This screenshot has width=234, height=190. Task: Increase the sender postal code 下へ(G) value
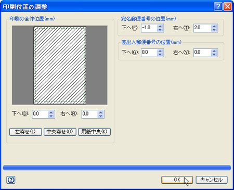click(160, 51)
